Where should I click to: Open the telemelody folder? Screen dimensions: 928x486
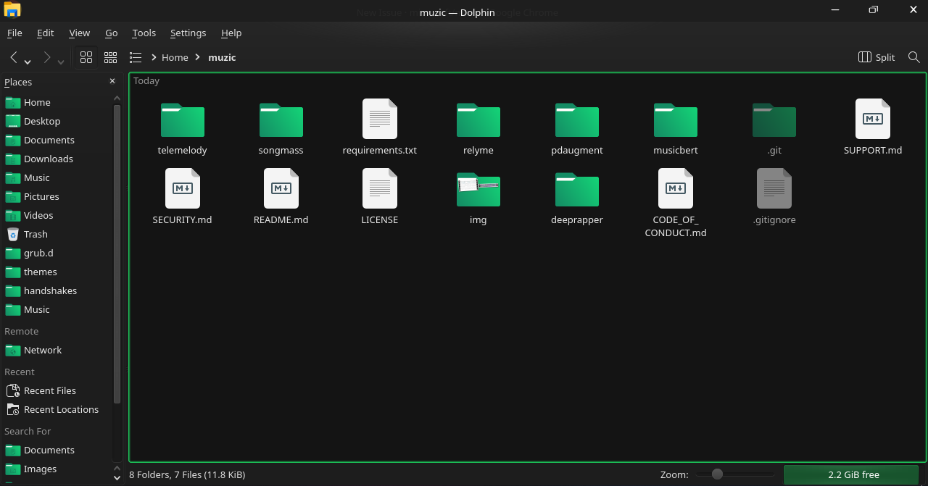click(x=182, y=120)
